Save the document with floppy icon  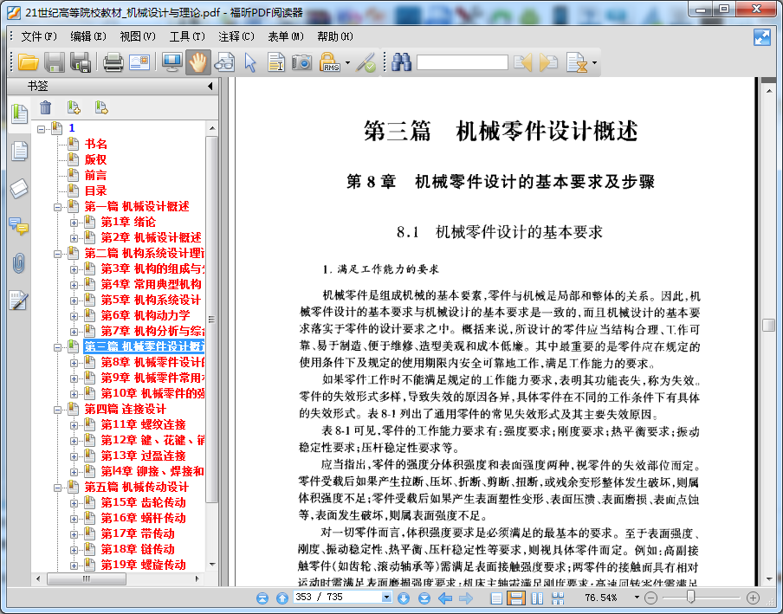55,62
